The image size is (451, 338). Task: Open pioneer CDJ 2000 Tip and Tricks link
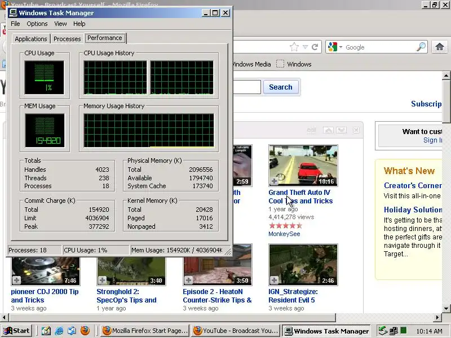coord(45,296)
